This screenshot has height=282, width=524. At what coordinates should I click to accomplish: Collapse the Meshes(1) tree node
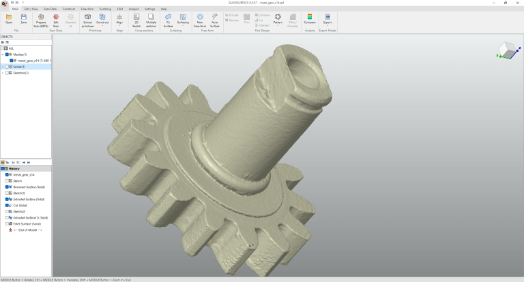tap(3, 54)
